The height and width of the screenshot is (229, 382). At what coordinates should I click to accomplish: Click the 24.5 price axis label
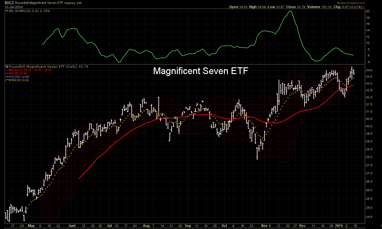pyautogui.click(x=369, y=217)
